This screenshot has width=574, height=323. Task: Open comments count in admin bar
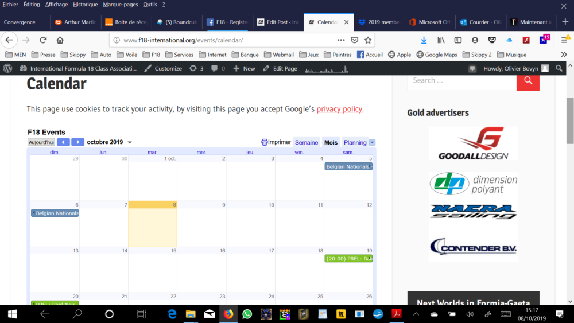(218, 68)
